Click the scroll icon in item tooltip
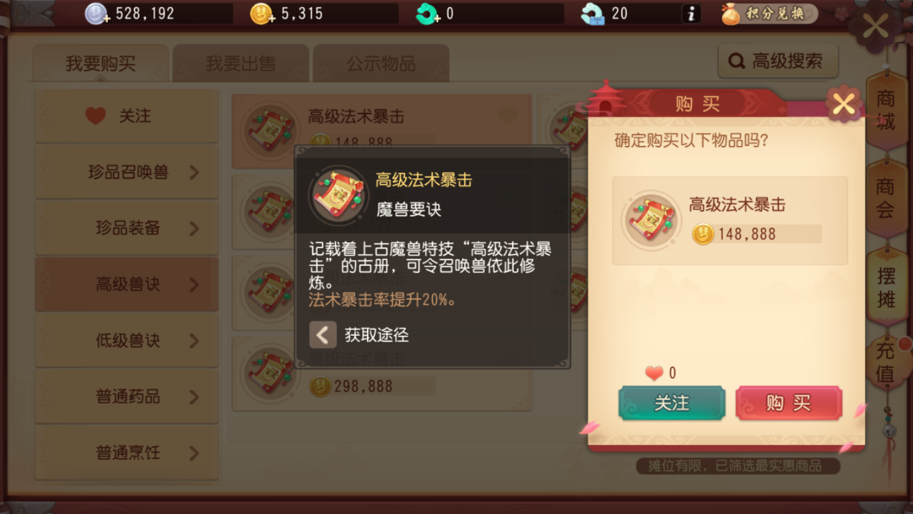 [338, 194]
